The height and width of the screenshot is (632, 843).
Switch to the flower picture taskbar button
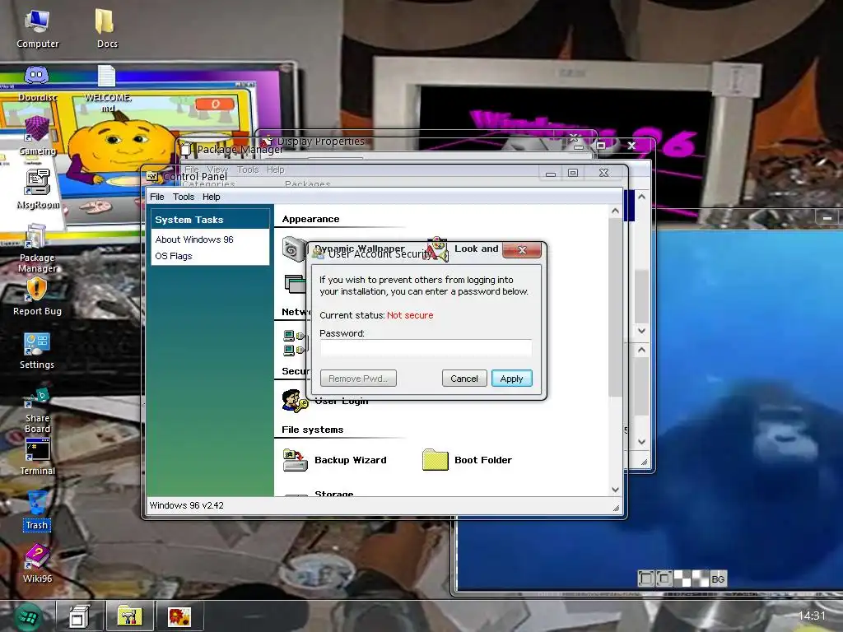[179, 616]
